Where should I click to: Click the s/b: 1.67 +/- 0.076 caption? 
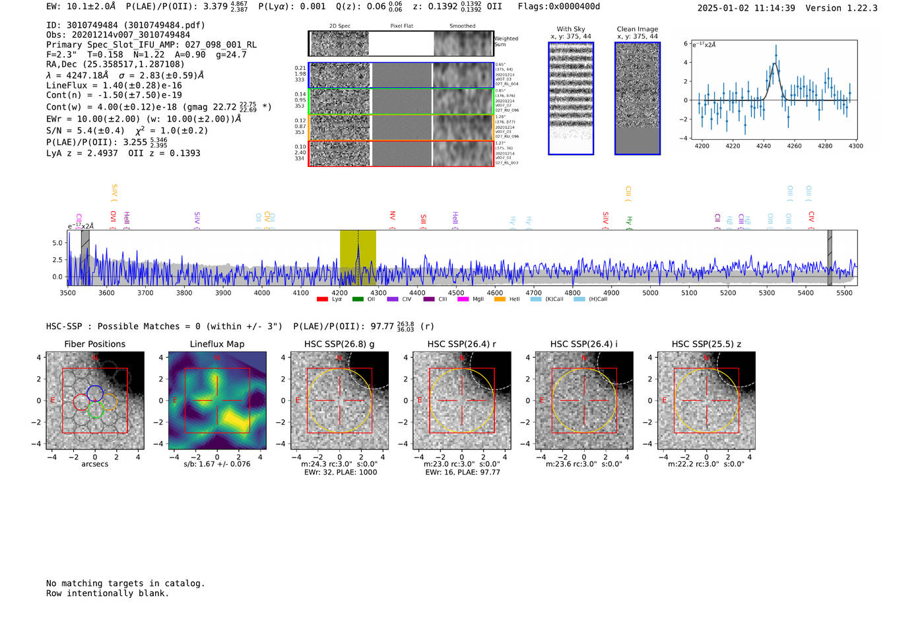[217, 464]
